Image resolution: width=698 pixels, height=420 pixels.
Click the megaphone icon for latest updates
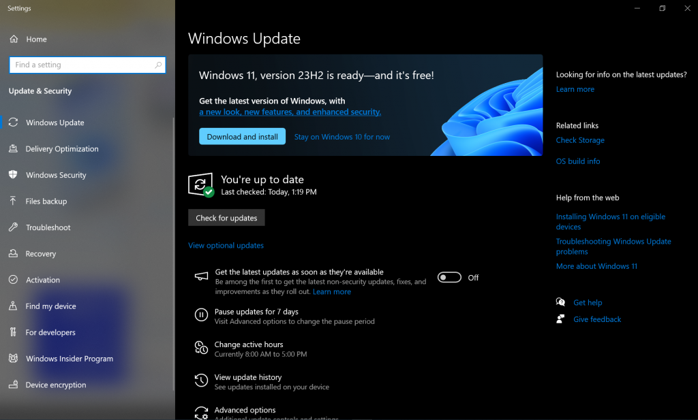click(201, 276)
